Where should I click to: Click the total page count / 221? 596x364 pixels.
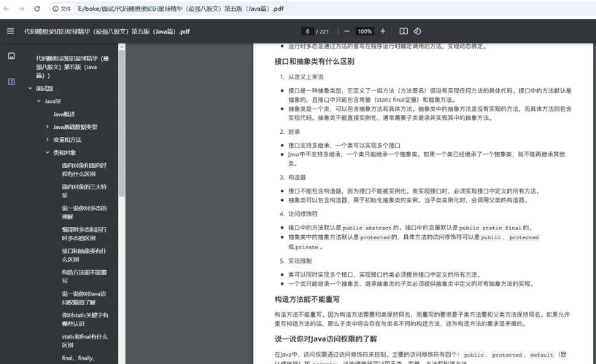(x=322, y=31)
